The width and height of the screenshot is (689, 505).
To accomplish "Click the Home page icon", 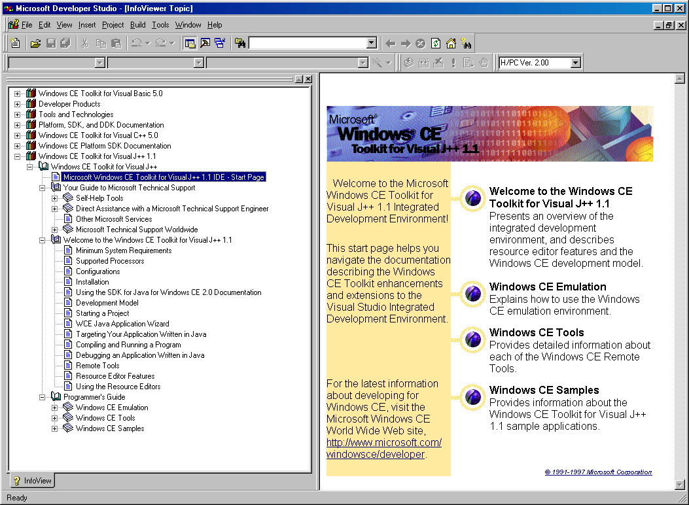I will click(451, 43).
